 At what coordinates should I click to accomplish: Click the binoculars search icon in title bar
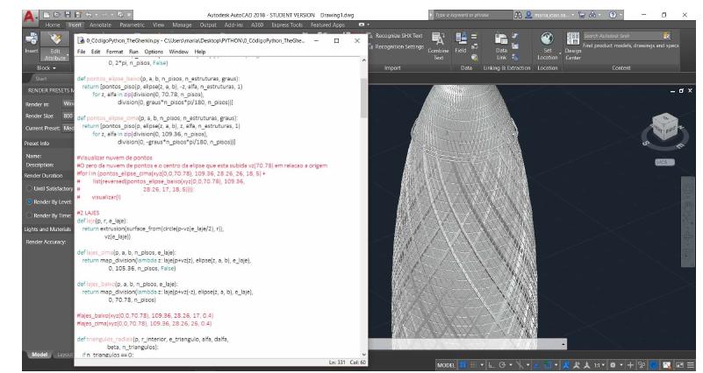pos(519,15)
